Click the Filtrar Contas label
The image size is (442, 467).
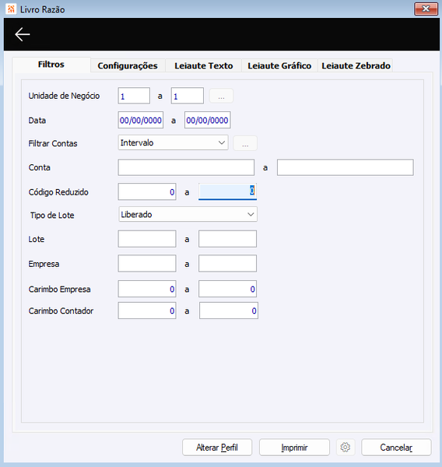point(53,143)
